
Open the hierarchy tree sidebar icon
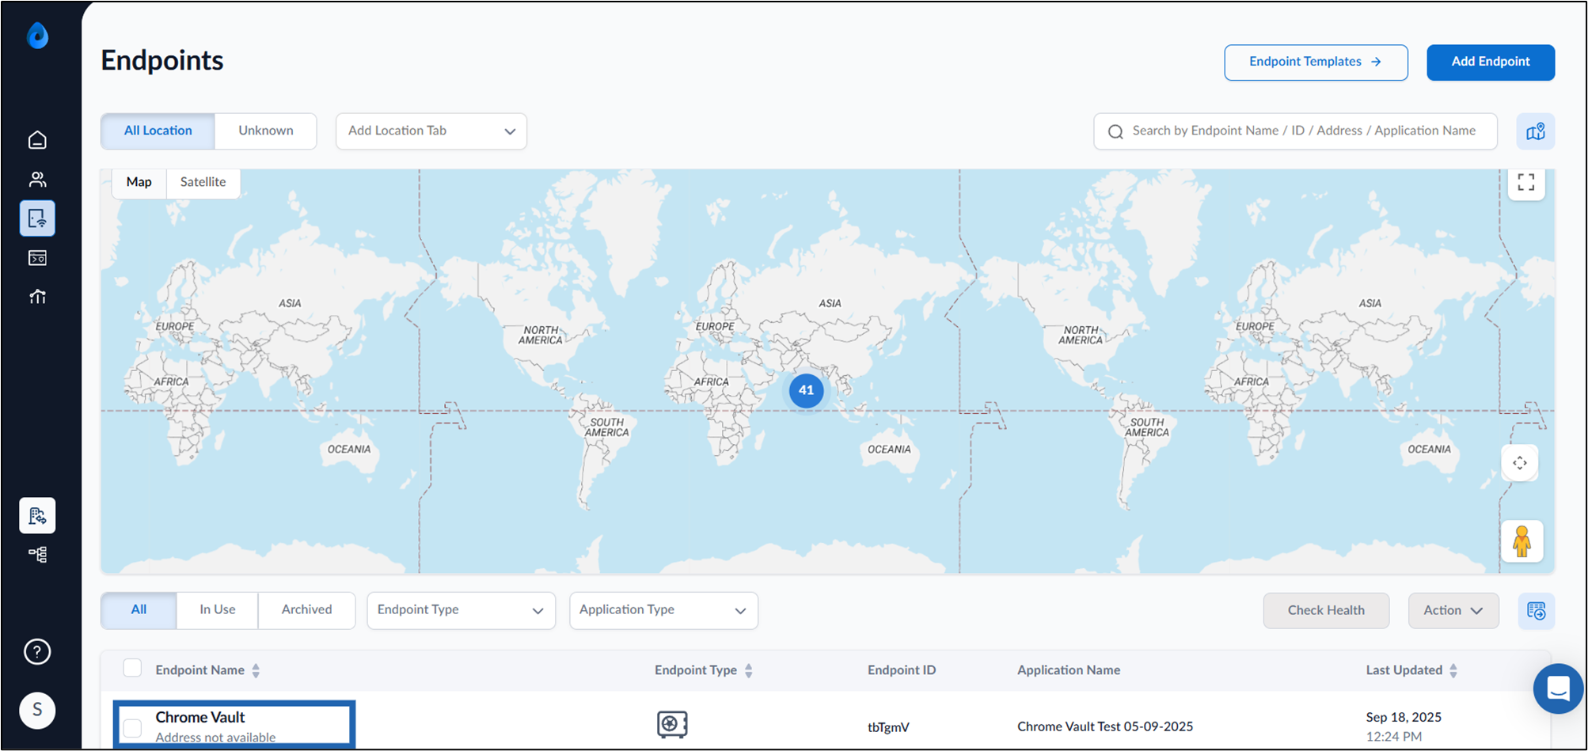click(x=37, y=554)
